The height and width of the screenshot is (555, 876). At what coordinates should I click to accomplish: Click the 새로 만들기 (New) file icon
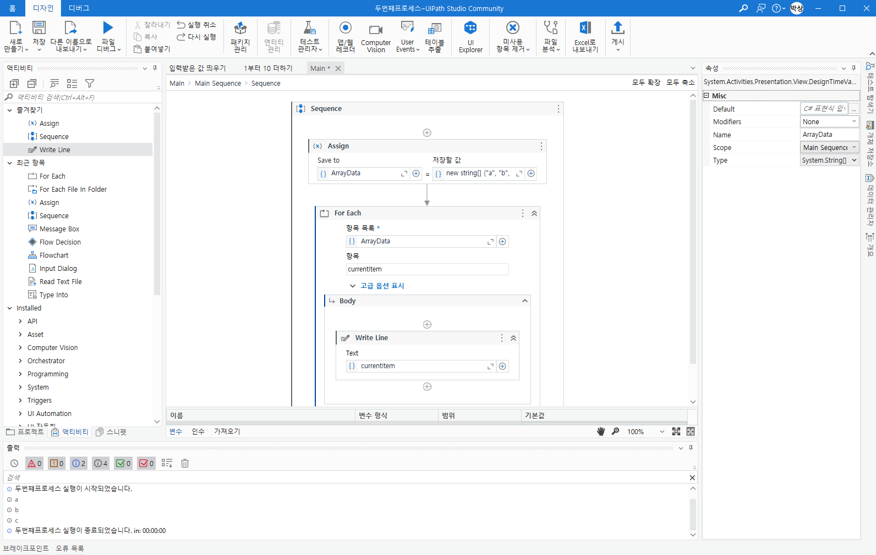(15, 28)
